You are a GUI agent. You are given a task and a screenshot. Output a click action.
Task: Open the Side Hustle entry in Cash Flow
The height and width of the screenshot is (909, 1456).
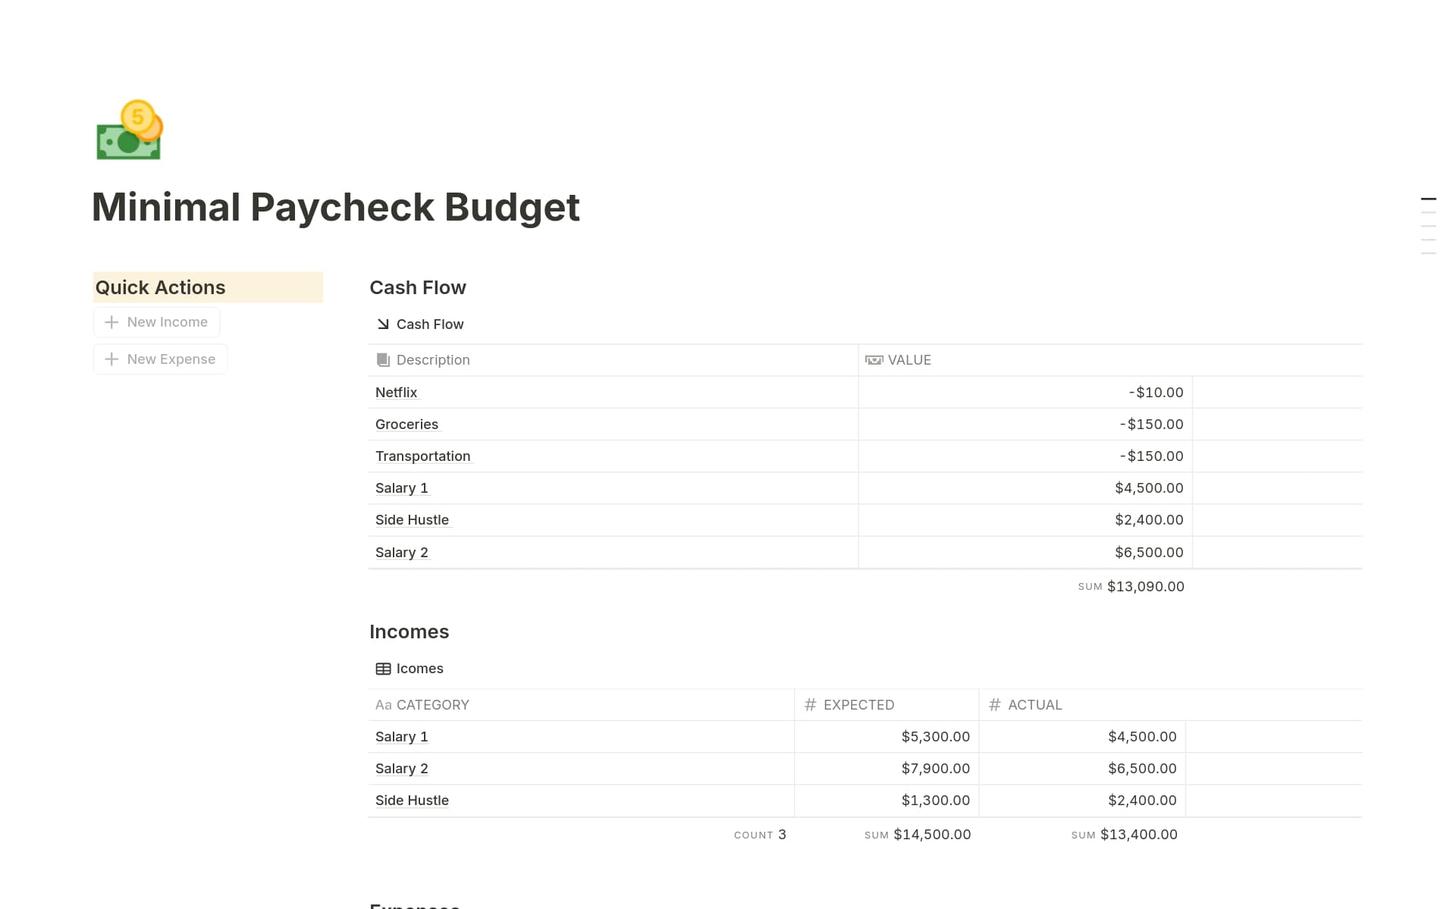412,519
